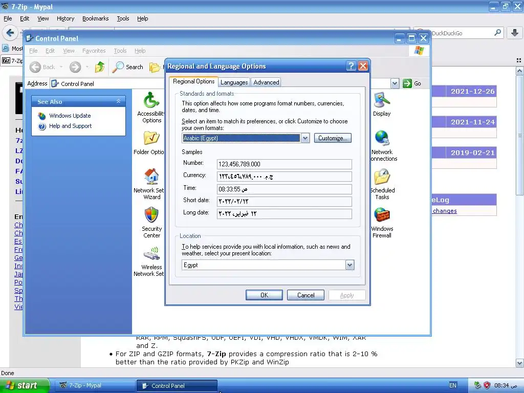The height and width of the screenshot is (393, 524).
Task: Click Search in Control Panel toolbar
Action: click(127, 67)
